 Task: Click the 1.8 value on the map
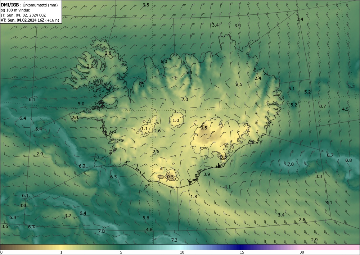(194, 196)
